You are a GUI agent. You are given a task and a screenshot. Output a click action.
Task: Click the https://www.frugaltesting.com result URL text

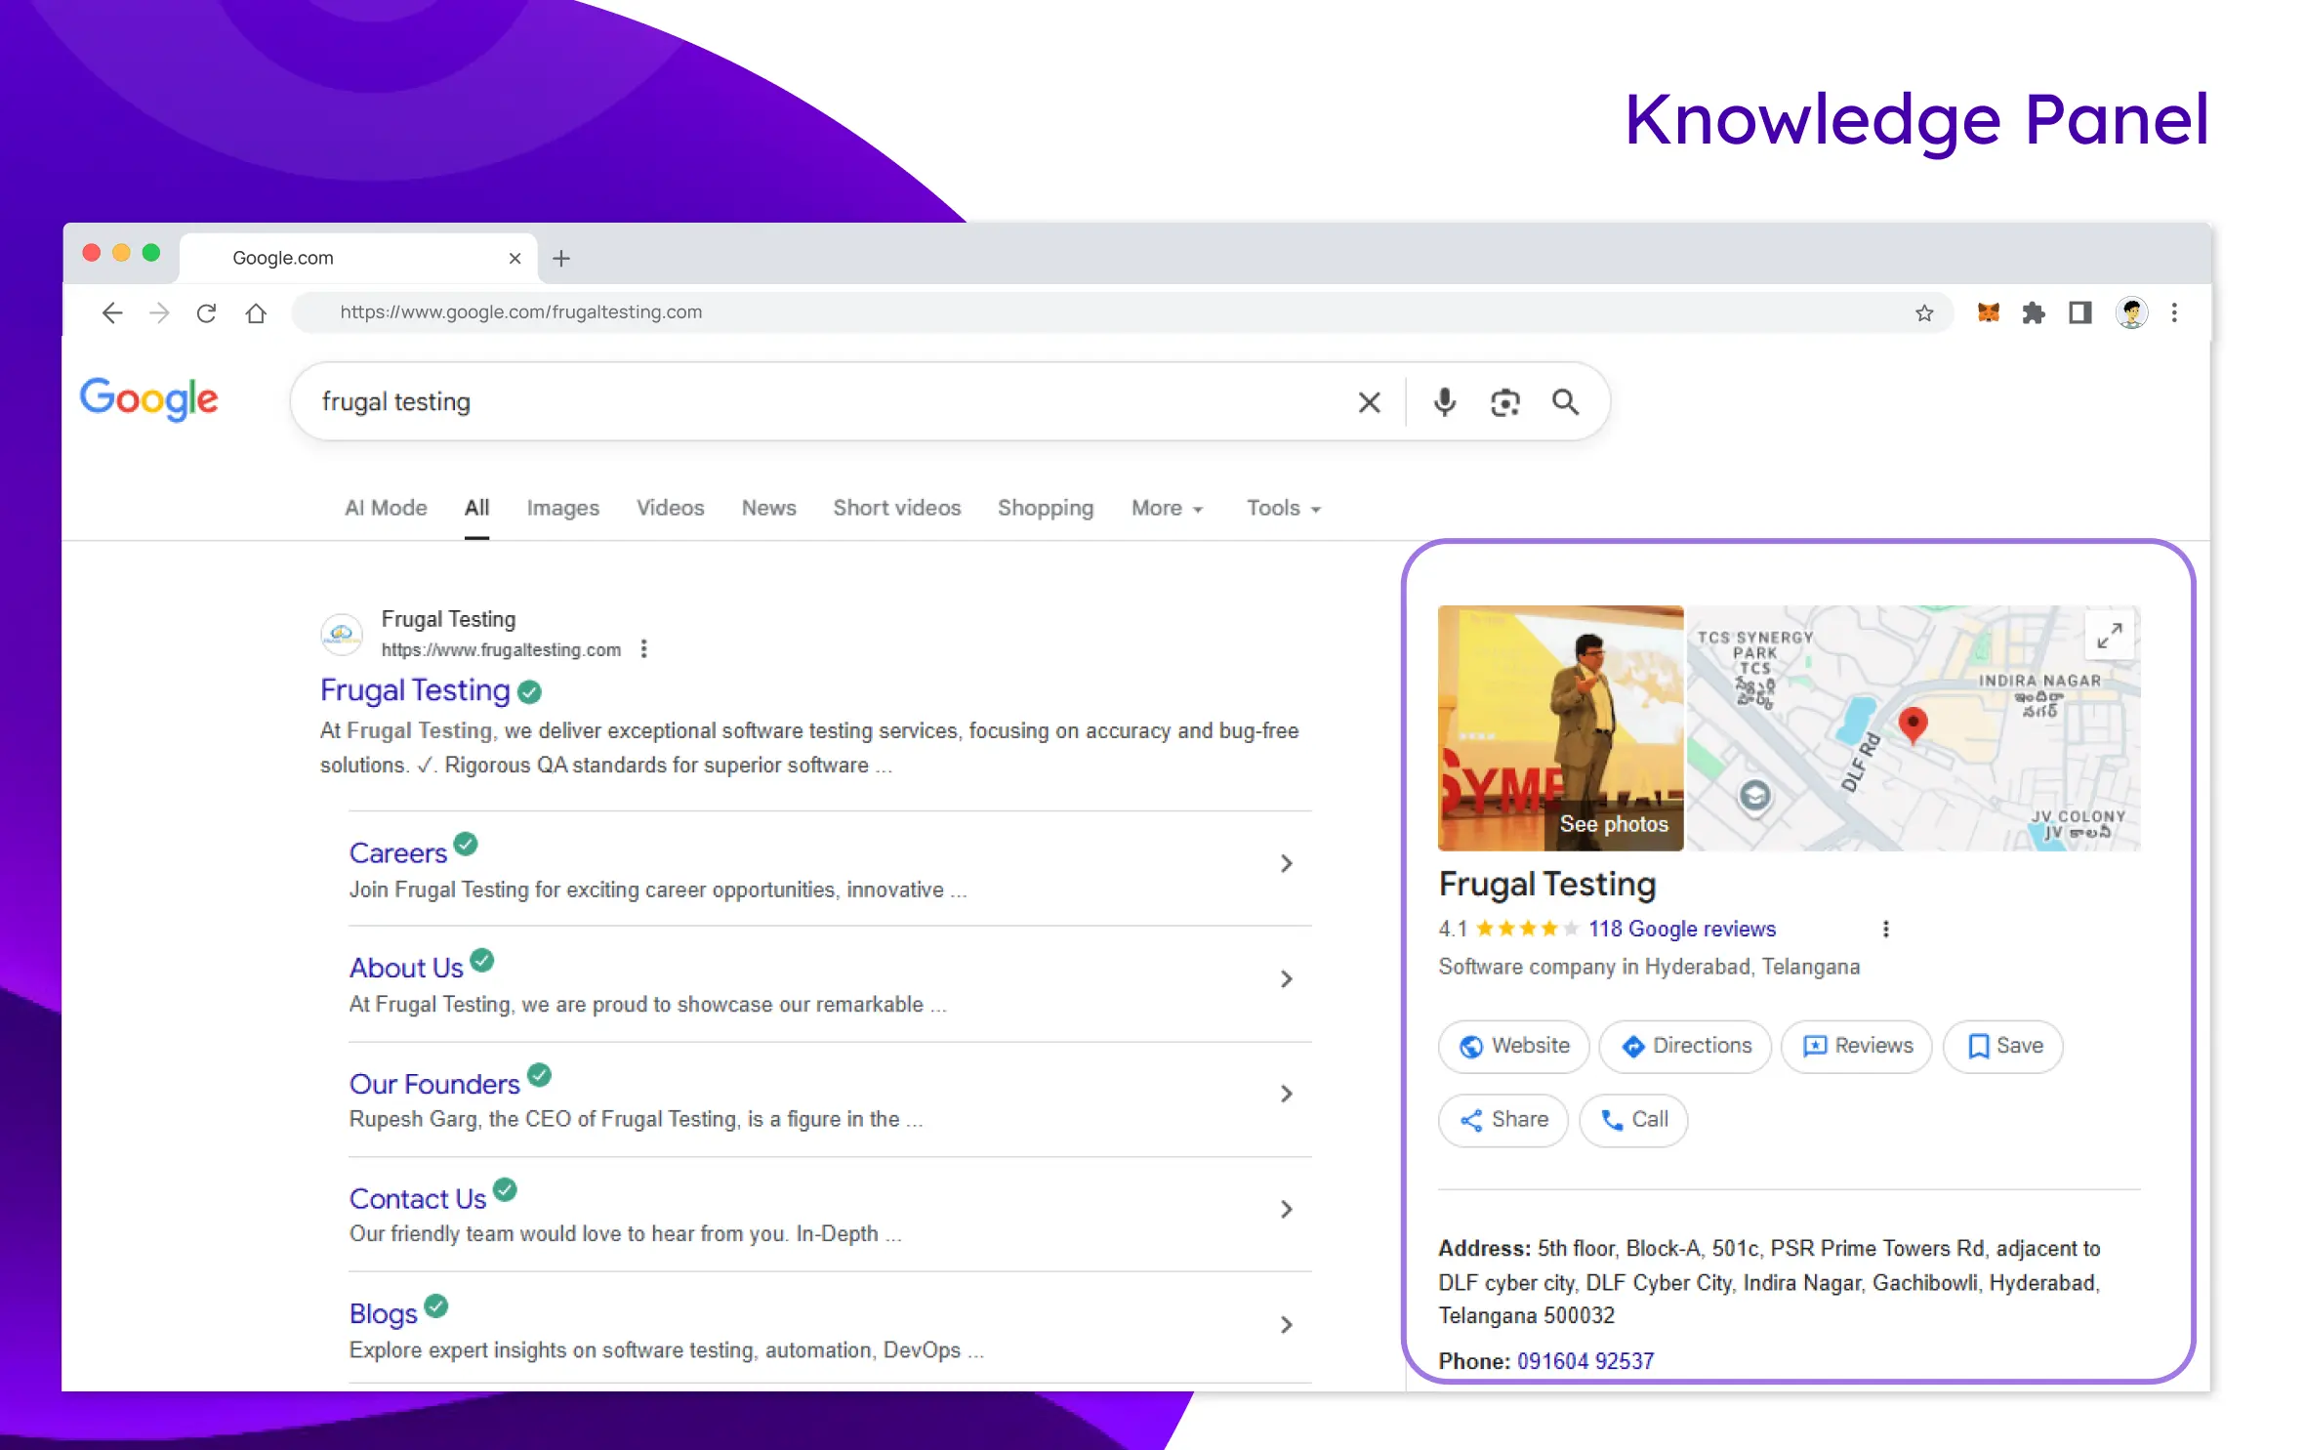click(x=501, y=649)
